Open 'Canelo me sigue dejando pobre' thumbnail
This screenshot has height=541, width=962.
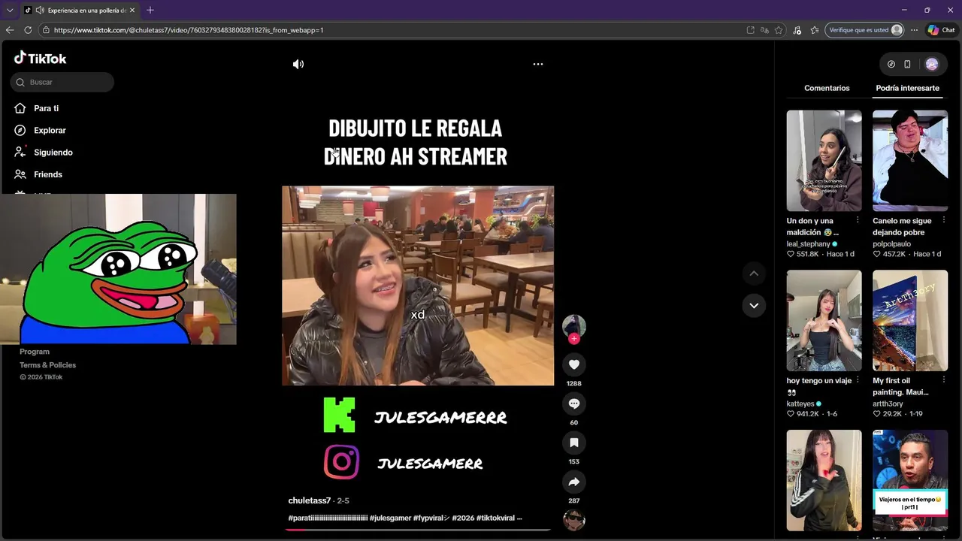(x=910, y=161)
